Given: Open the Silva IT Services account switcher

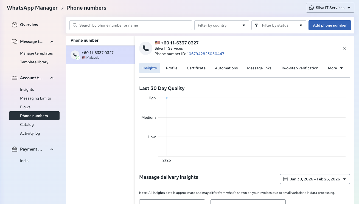Looking at the screenshot, I should pyautogui.click(x=330, y=8).
